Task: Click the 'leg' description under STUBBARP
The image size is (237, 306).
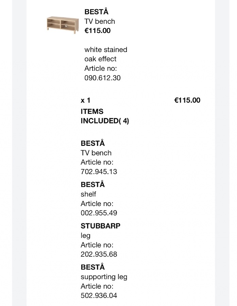Action: (85, 236)
